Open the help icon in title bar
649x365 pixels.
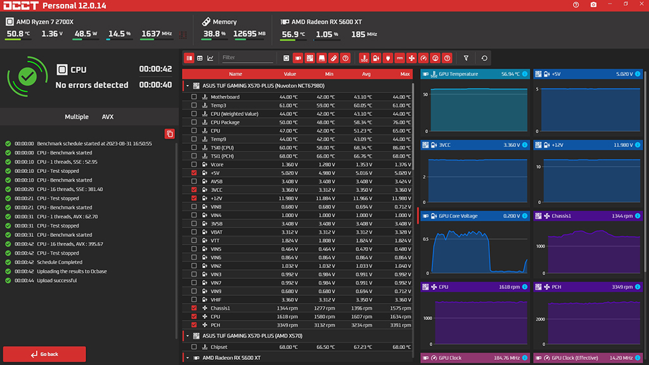576,4
